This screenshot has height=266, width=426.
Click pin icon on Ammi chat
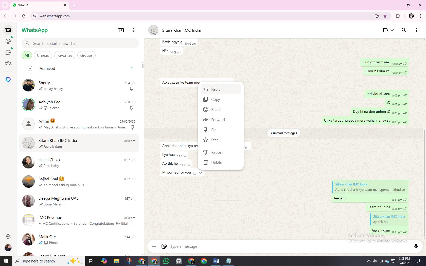click(132, 127)
